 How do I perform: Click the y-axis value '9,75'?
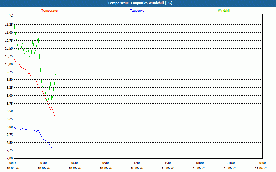tap(10, 72)
